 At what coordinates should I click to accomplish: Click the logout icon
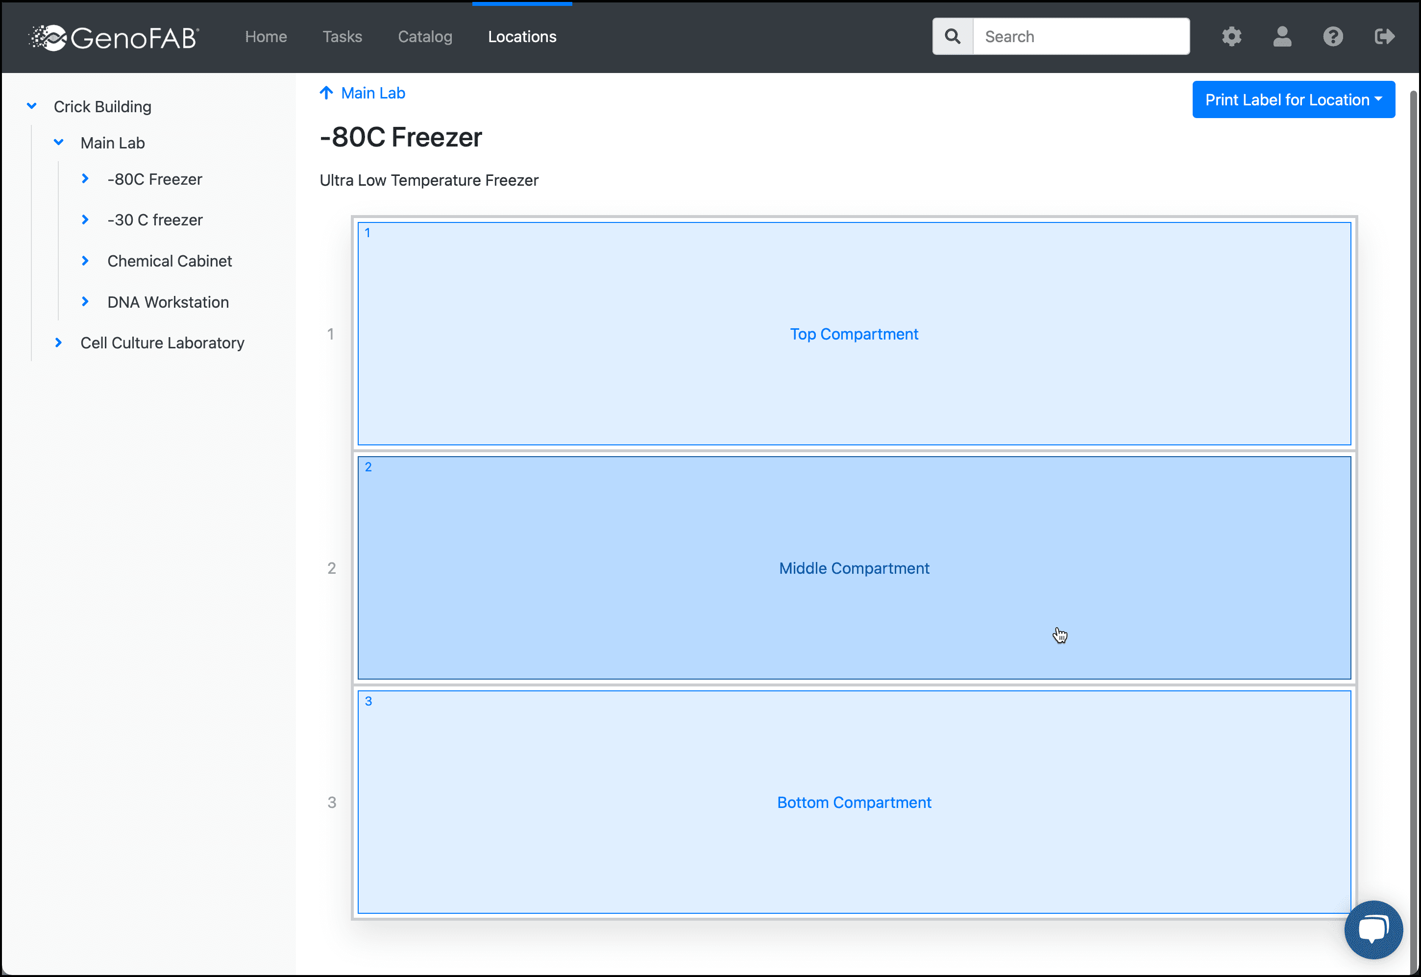pyautogui.click(x=1384, y=37)
